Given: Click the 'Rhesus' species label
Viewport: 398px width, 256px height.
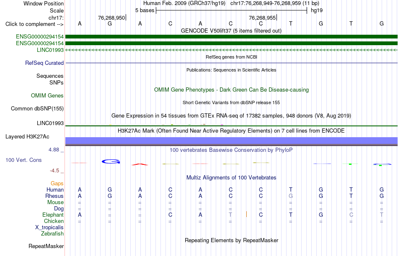Looking at the screenshot, I should (54, 196).
